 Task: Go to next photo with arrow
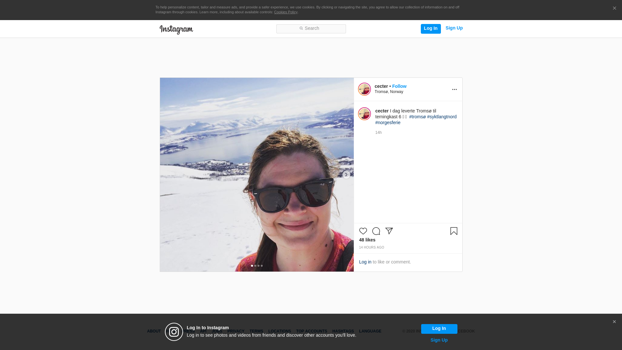(346, 175)
